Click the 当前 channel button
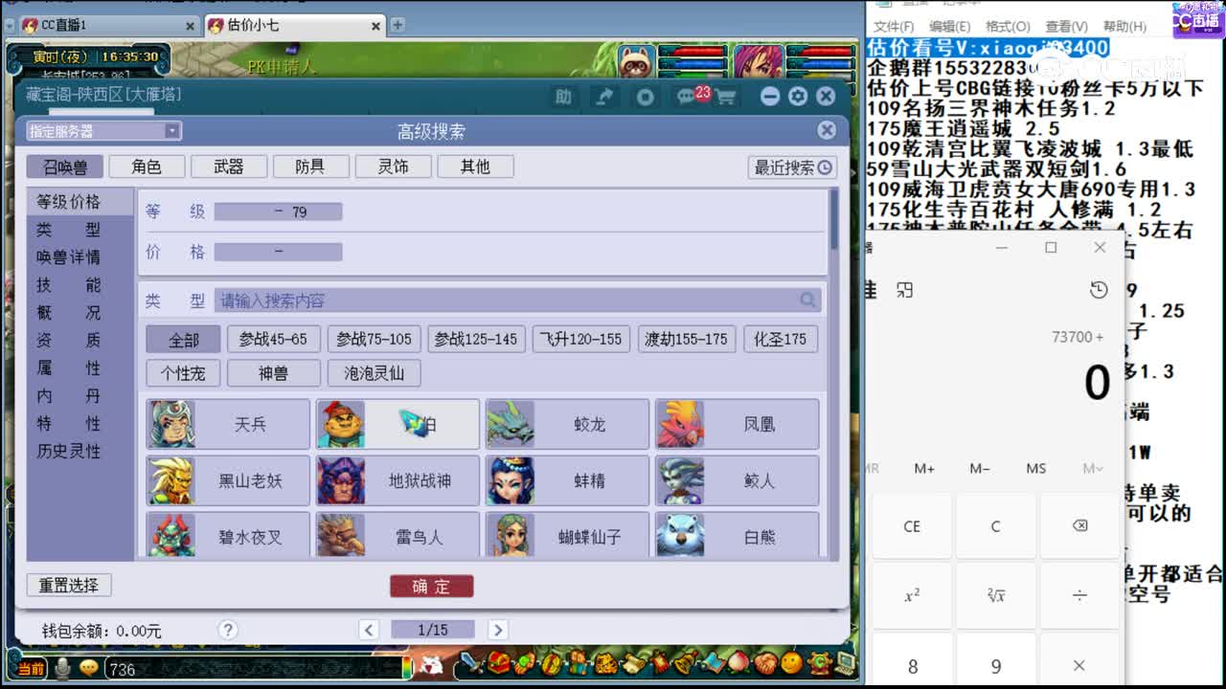The height and width of the screenshot is (689, 1226). pyautogui.click(x=30, y=668)
